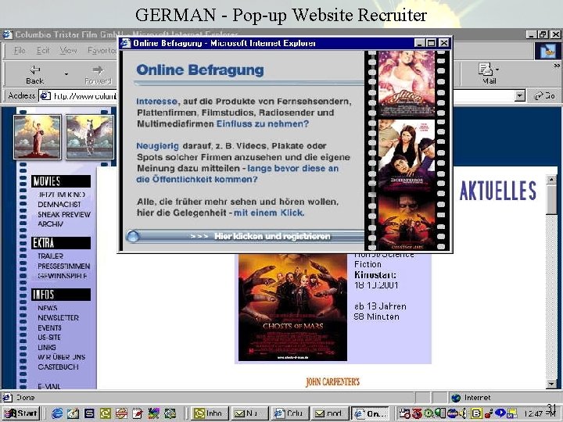Launch Internet Explorer from quick launch
The width and height of the screenshot is (563, 422).
(57, 413)
